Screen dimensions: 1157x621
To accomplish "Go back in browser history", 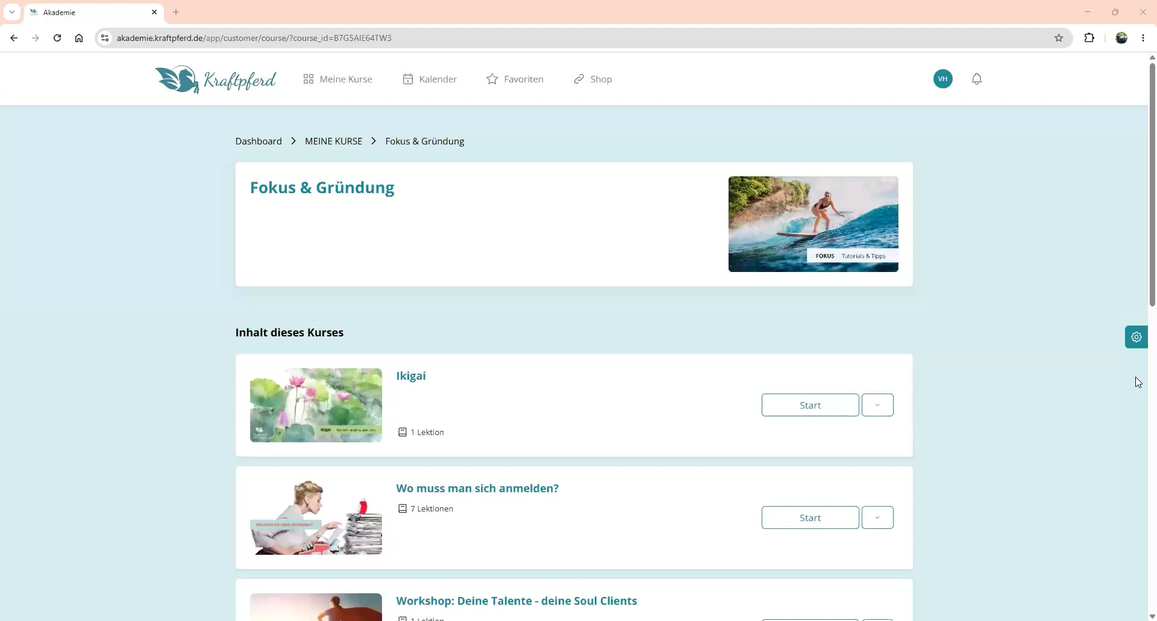I will (x=14, y=38).
